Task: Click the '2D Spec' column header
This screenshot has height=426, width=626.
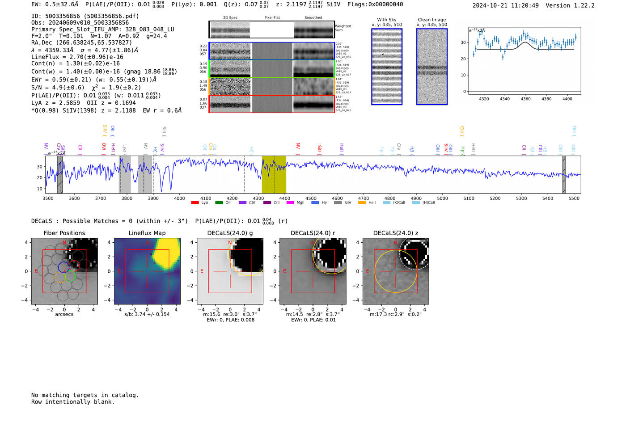Action: click(x=230, y=18)
